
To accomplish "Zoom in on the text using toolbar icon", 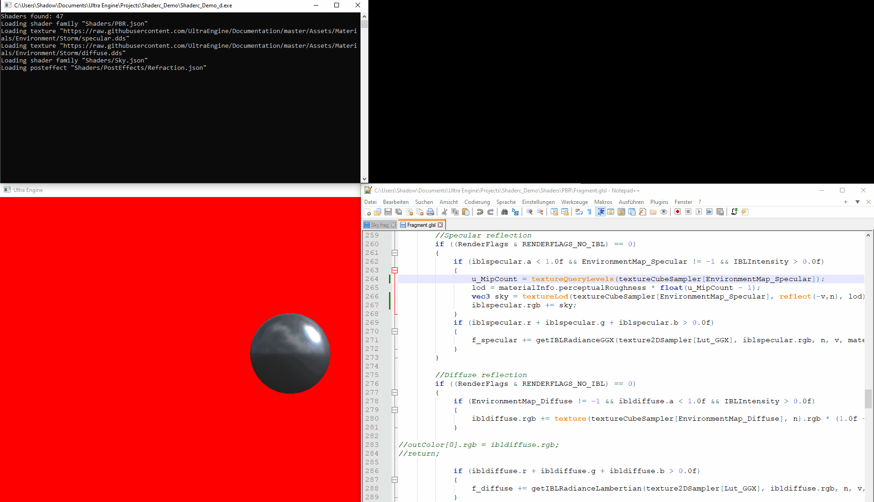I will click(529, 212).
